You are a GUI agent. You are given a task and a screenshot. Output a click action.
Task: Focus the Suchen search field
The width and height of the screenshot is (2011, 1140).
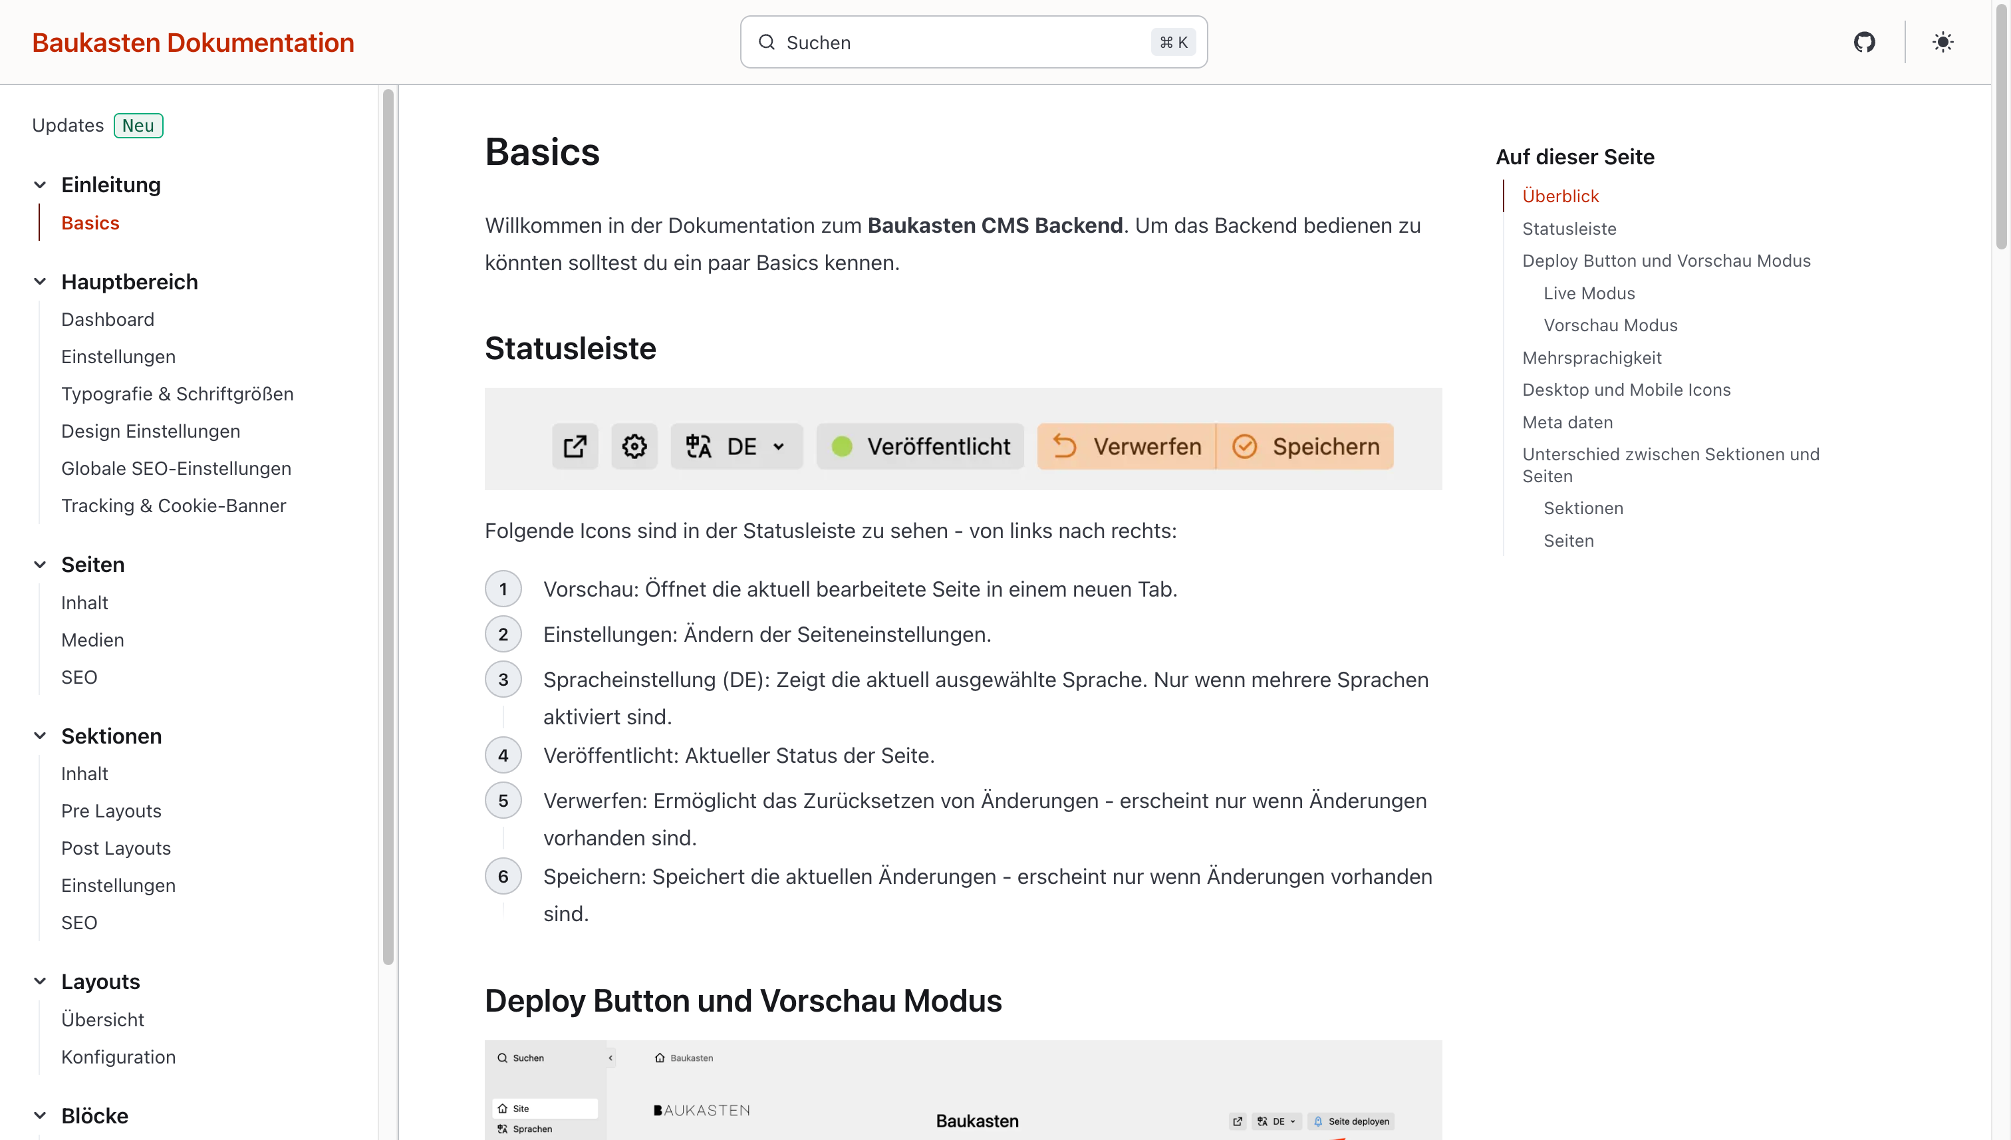pos(963,43)
